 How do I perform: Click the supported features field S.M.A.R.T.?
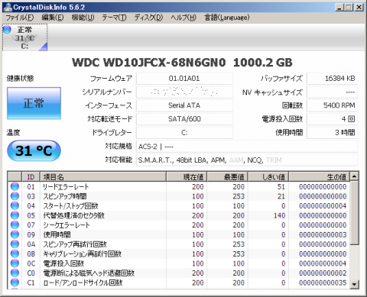247,160
